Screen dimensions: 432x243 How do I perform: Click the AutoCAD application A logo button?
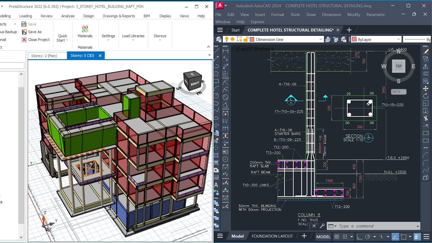[x=220, y=5]
